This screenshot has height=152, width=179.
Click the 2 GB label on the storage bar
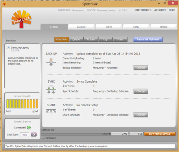tap(140, 134)
